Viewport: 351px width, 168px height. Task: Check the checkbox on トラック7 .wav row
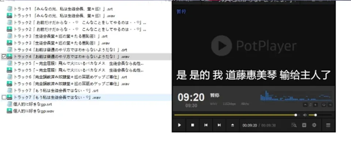pyautogui.click(x=4, y=97)
